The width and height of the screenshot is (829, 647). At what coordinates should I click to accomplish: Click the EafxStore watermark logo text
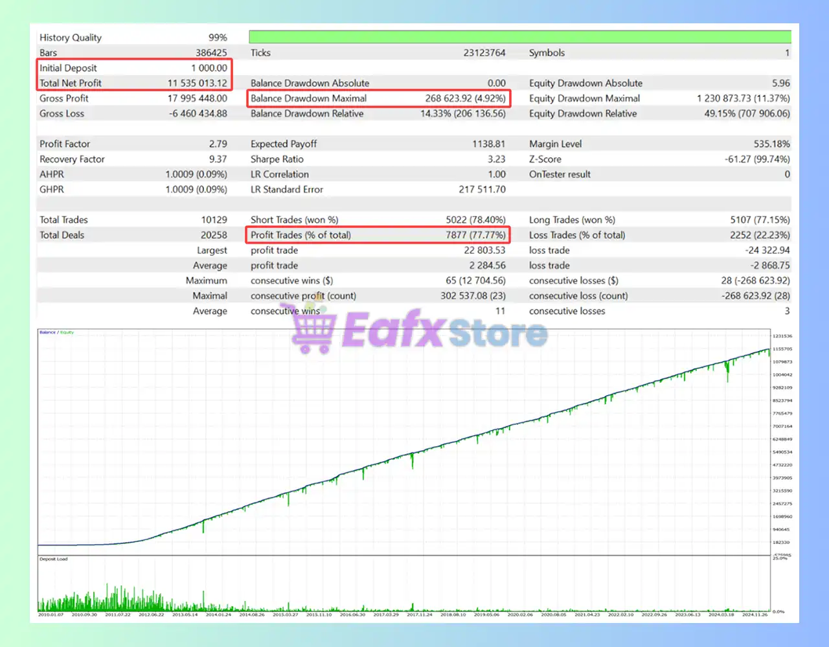pyautogui.click(x=444, y=330)
